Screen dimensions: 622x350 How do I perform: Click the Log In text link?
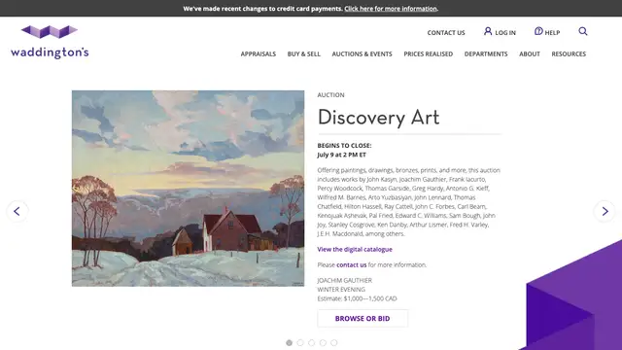tap(505, 32)
